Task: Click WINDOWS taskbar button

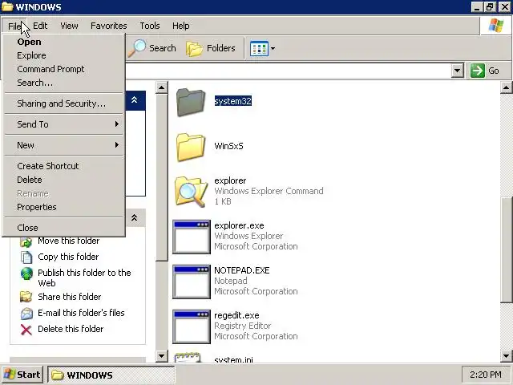Action: point(111,375)
